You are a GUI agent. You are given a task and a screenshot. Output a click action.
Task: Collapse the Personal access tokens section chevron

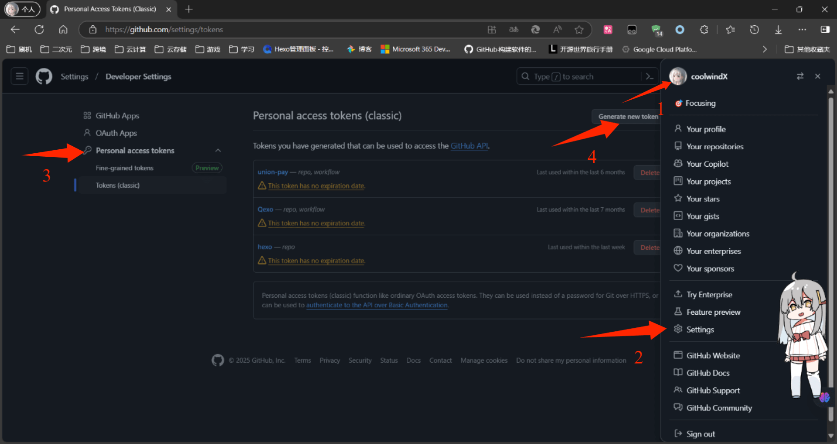point(218,151)
